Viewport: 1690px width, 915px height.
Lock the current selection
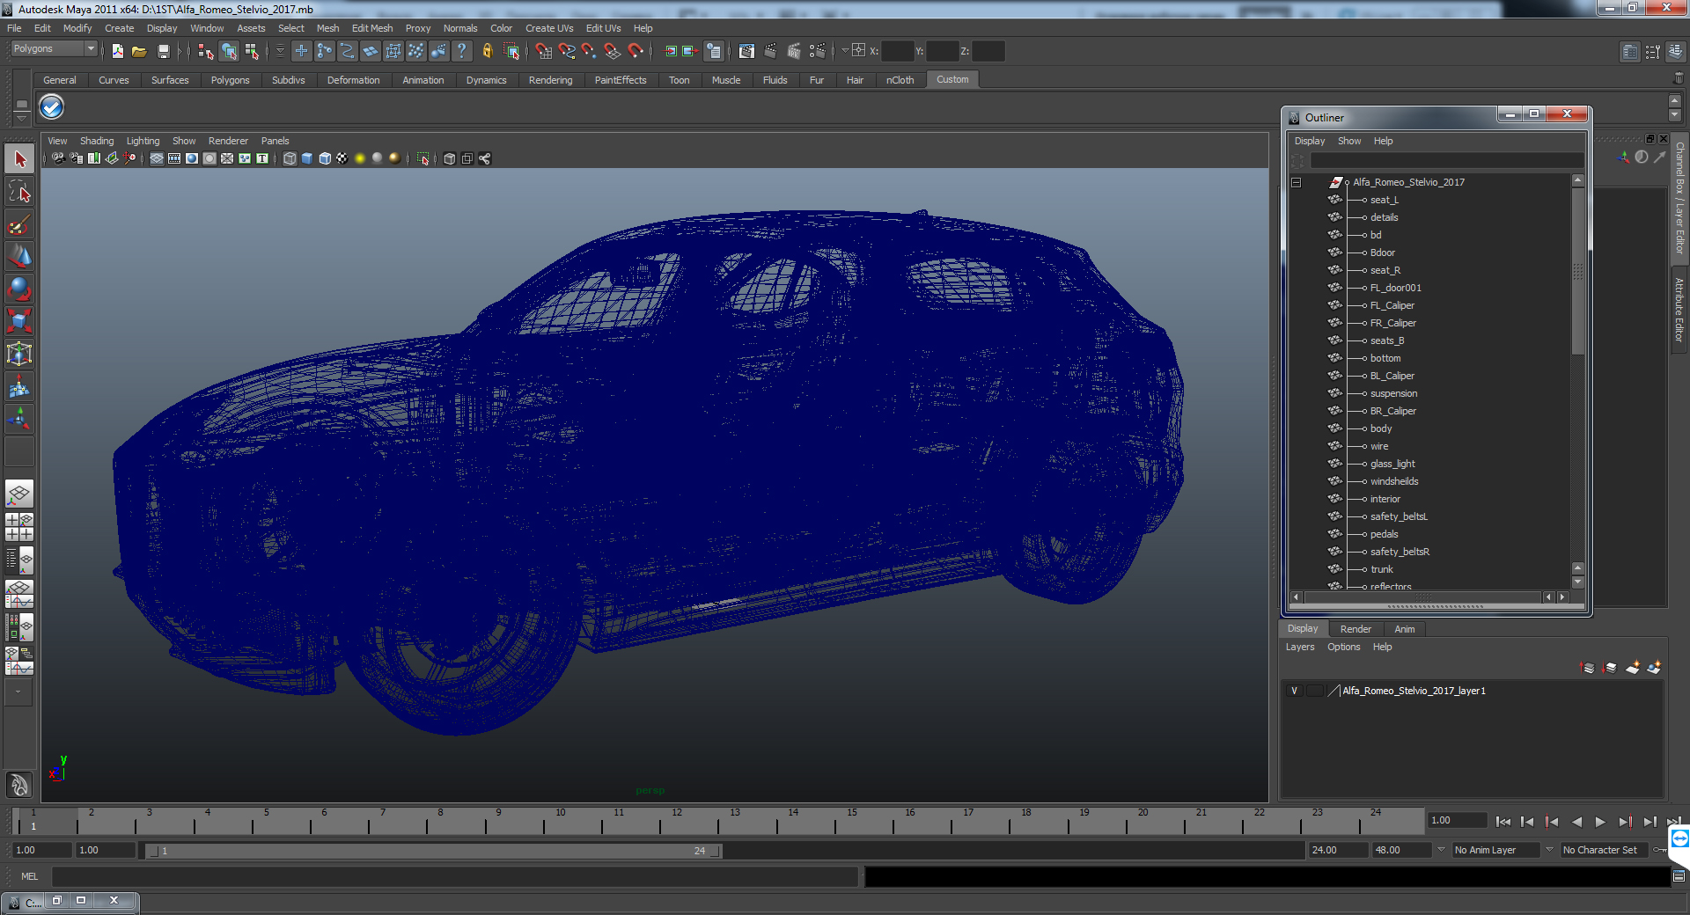point(487,51)
